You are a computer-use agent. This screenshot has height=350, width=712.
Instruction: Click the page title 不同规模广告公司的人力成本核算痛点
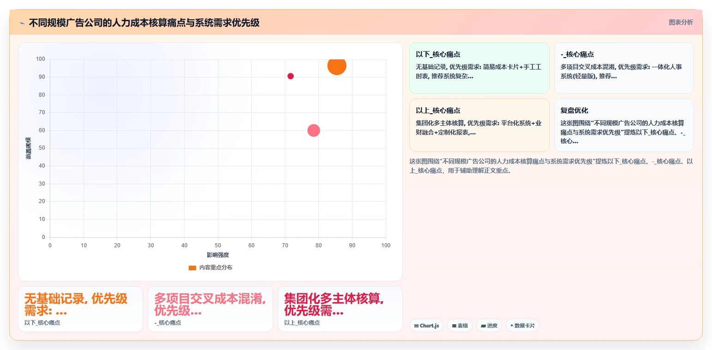point(144,23)
